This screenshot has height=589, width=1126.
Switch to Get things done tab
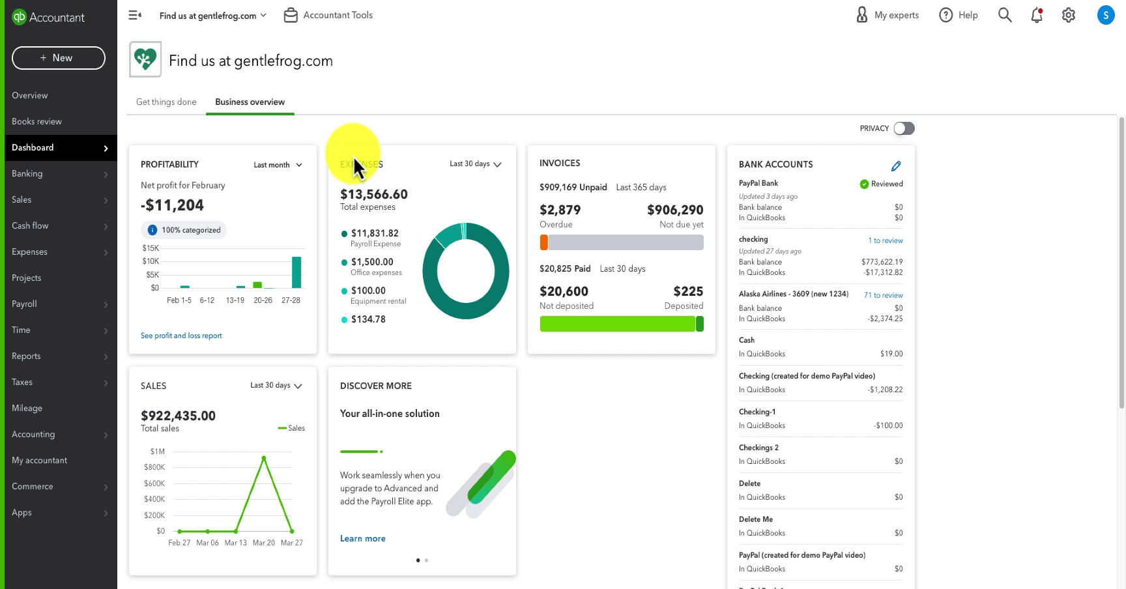166,102
